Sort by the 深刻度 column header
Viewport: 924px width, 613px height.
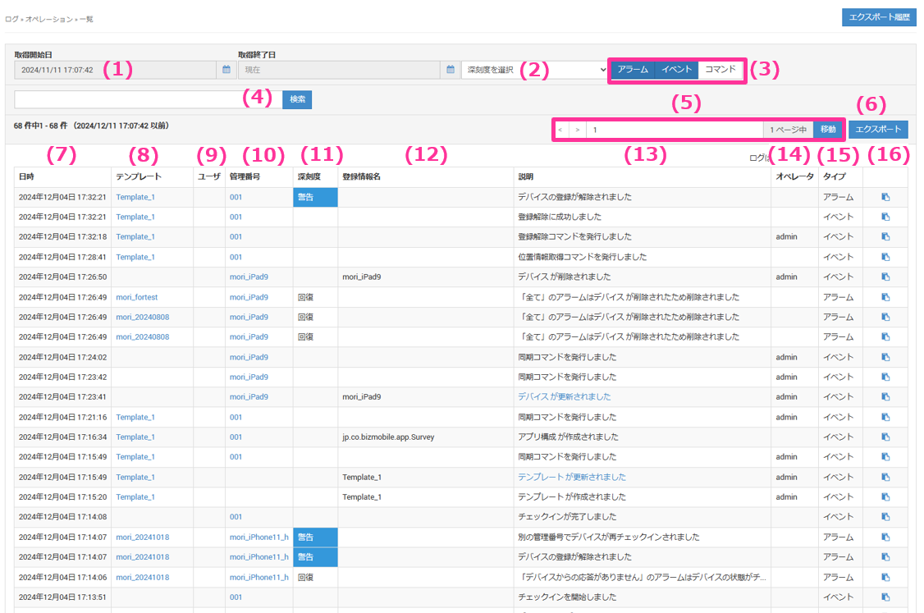[x=309, y=176]
